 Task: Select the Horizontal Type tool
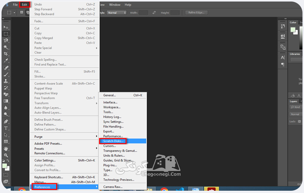pyautogui.click(x=6, y=128)
